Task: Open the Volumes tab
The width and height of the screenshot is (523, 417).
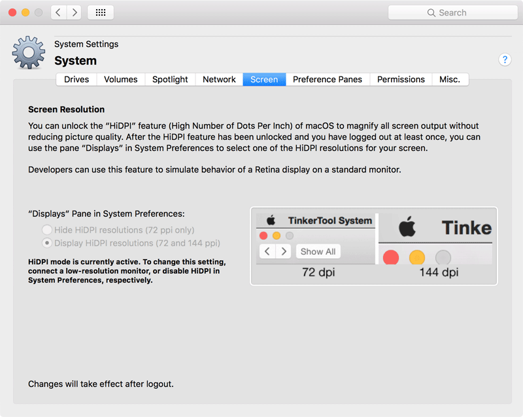Action: pos(121,79)
